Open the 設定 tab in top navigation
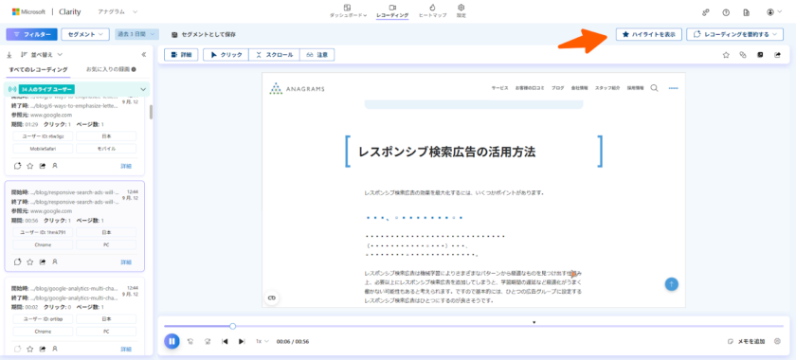 coord(461,11)
